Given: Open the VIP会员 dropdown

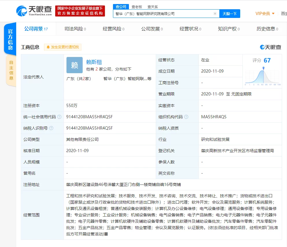Looking at the screenshot, I should click(265, 14).
